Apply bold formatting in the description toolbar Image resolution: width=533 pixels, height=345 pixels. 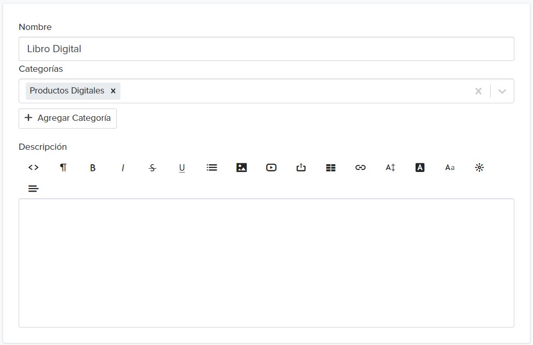click(x=93, y=168)
